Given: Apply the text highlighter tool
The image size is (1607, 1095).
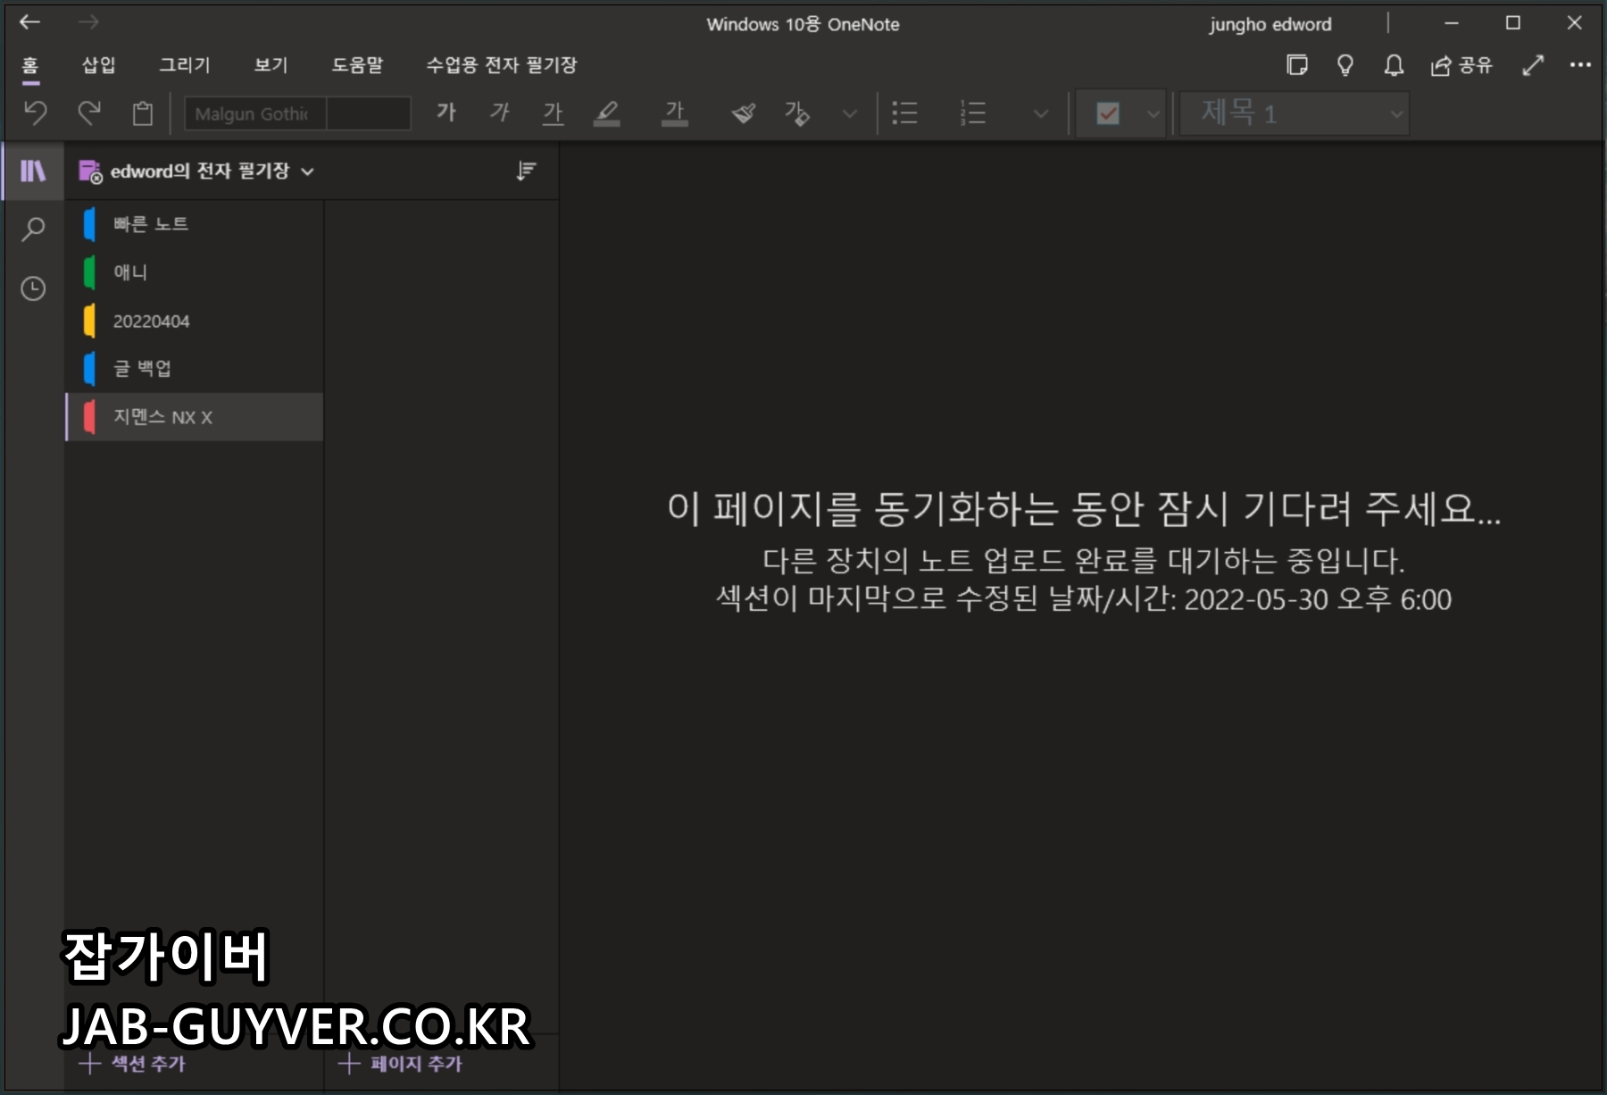Looking at the screenshot, I should pos(607,113).
